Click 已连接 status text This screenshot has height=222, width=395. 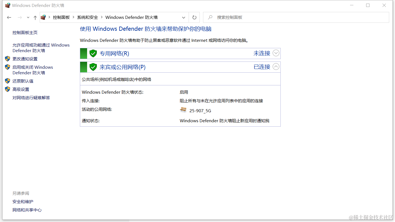pos(262,67)
